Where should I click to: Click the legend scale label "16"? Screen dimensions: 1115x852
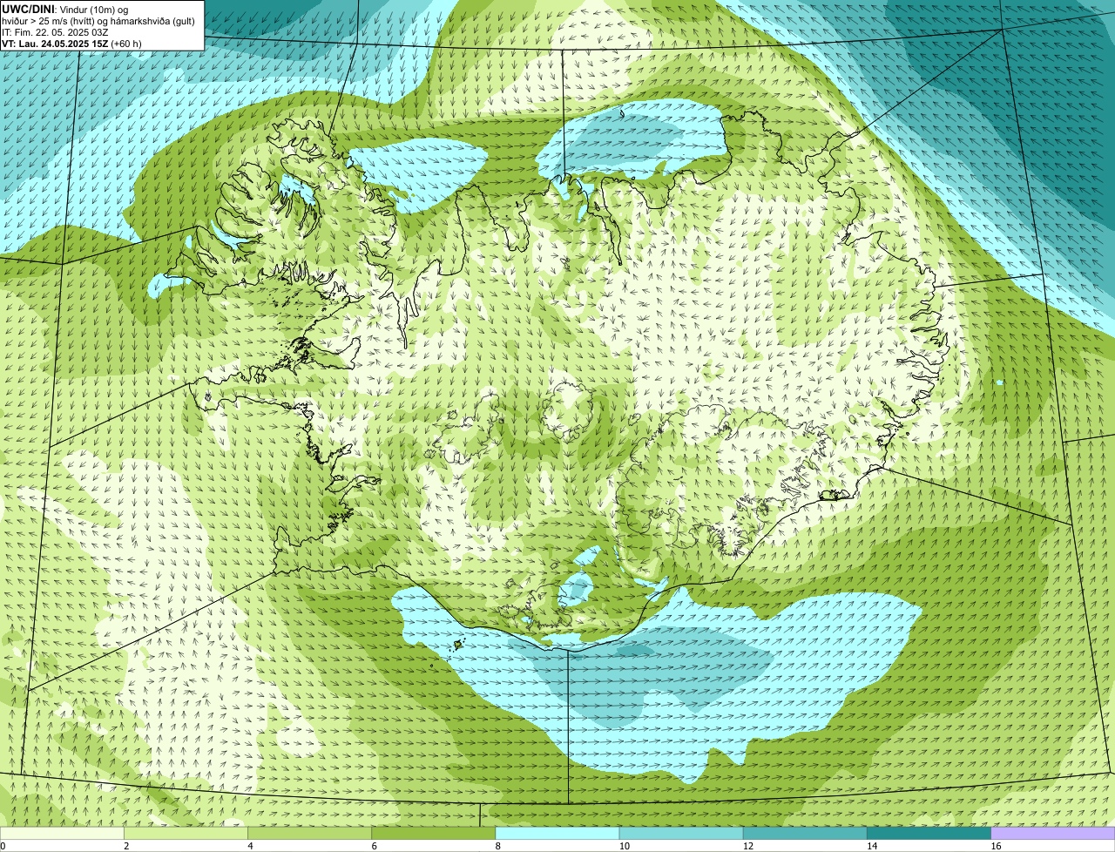point(996,846)
